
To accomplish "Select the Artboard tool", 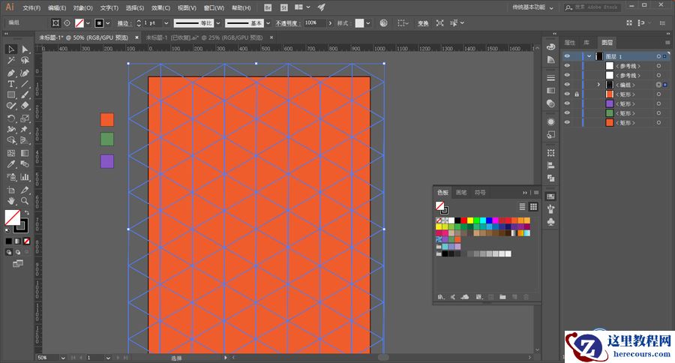I will point(11,190).
